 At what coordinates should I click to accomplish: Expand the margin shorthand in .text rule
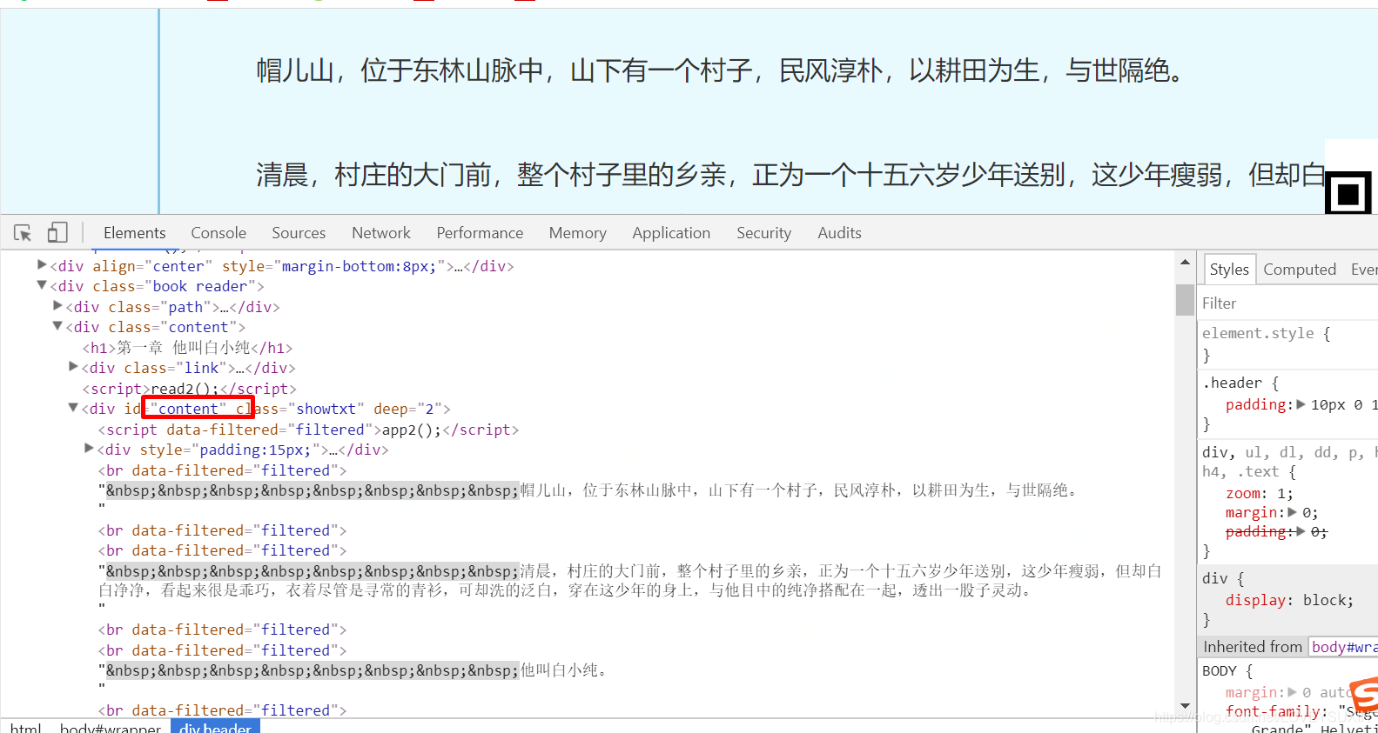click(x=1292, y=512)
